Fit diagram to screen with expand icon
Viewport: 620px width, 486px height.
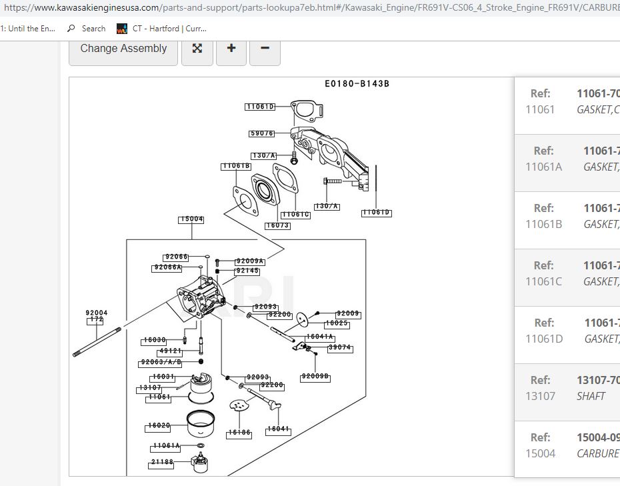pyautogui.click(x=197, y=50)
